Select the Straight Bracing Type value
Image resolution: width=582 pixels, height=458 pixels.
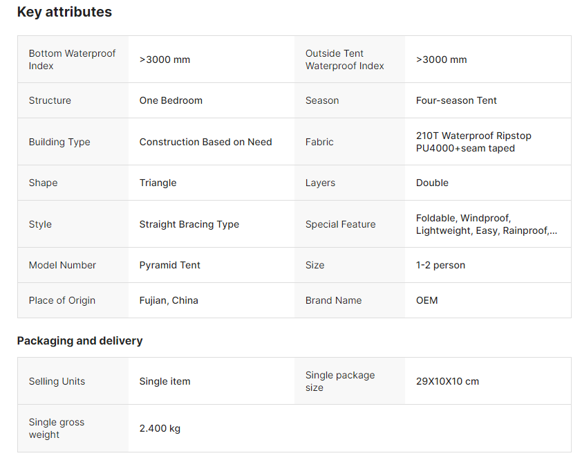pos(189,224)
